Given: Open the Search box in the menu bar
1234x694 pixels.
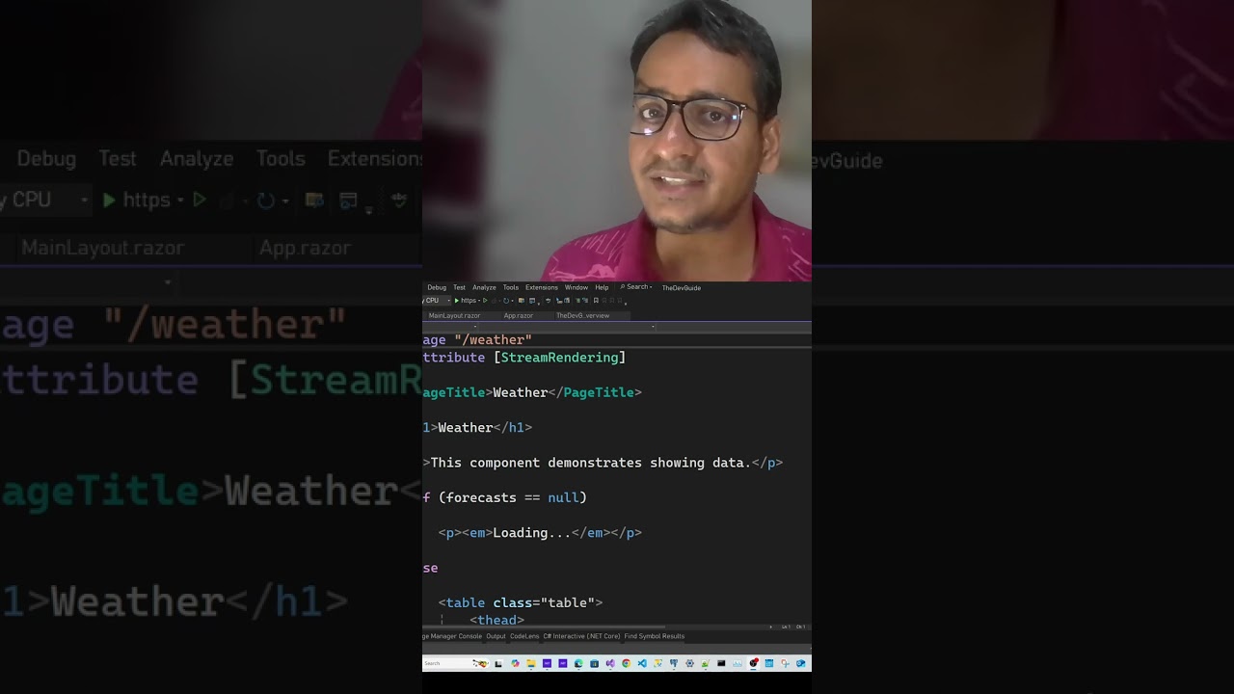Looking at the screenshot, I should click(x=636, y=287).
